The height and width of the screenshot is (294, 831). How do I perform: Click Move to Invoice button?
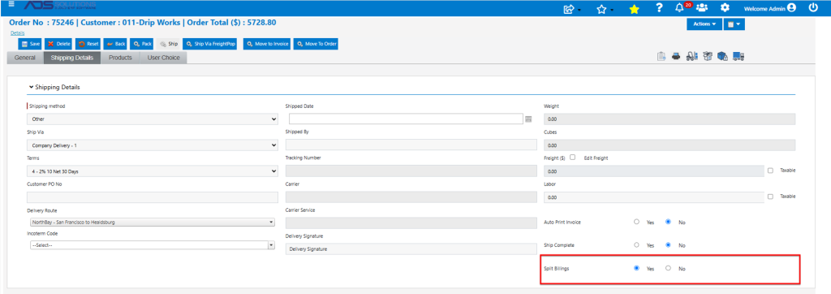pyautogui.click(x=267, y=44)
